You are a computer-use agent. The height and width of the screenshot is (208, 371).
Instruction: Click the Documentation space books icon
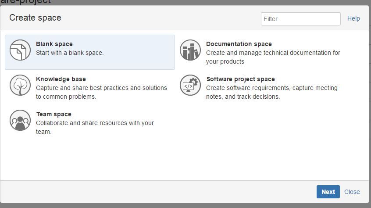(x=190, y=50)
